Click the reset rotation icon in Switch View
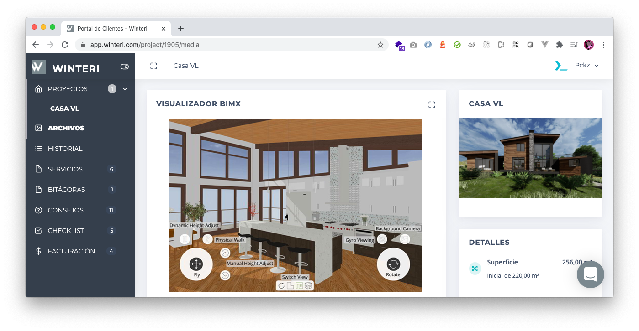 (281, 286)
